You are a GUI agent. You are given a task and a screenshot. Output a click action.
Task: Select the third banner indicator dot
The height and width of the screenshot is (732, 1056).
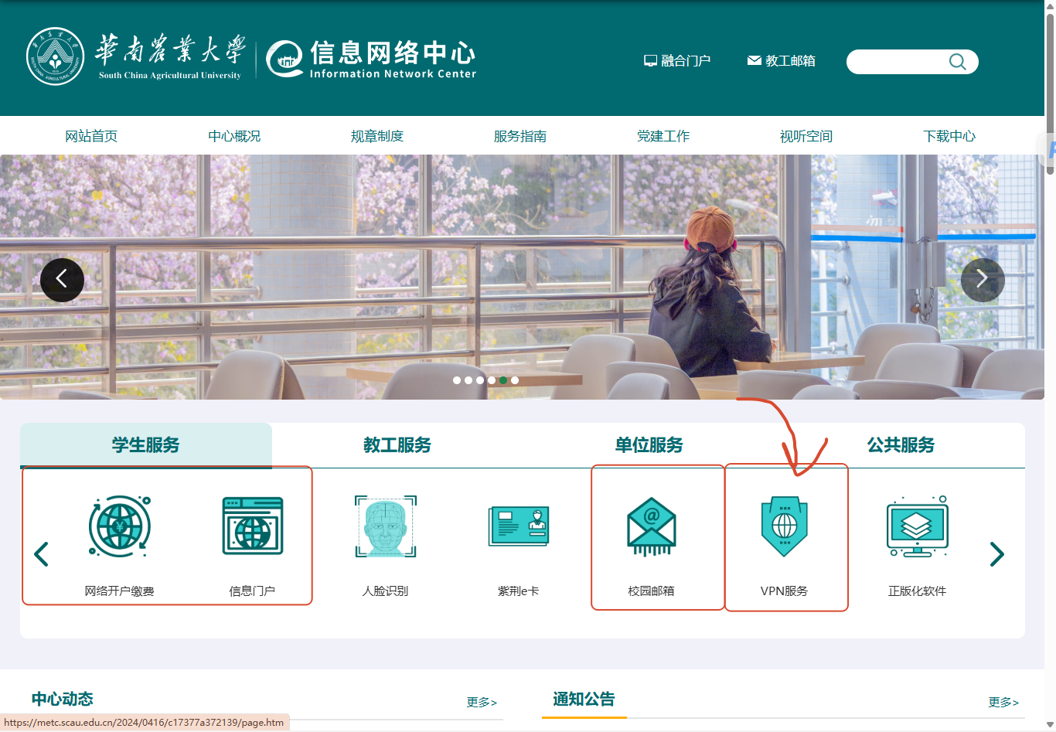click(480, 380)
